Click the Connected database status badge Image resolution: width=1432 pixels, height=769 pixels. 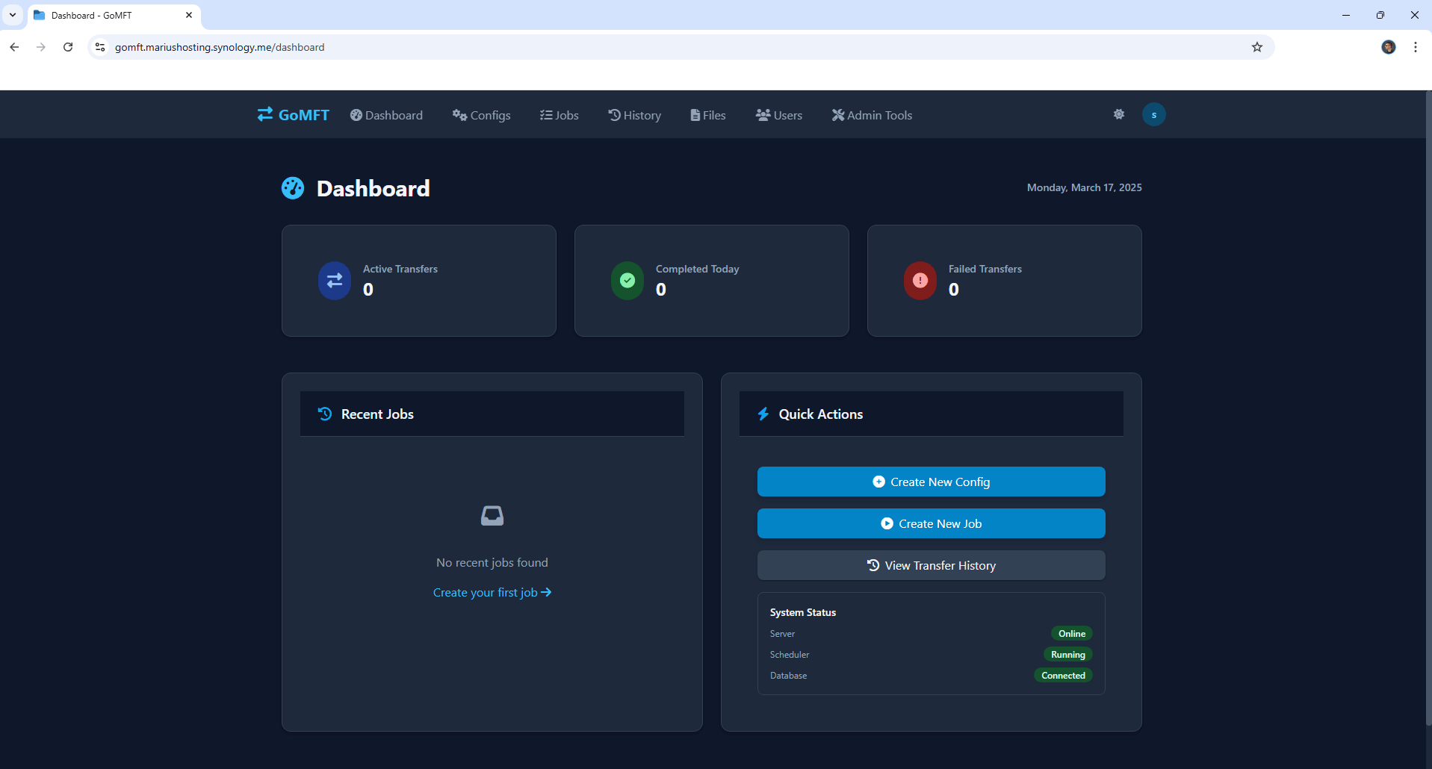(x=1063, y=675)
